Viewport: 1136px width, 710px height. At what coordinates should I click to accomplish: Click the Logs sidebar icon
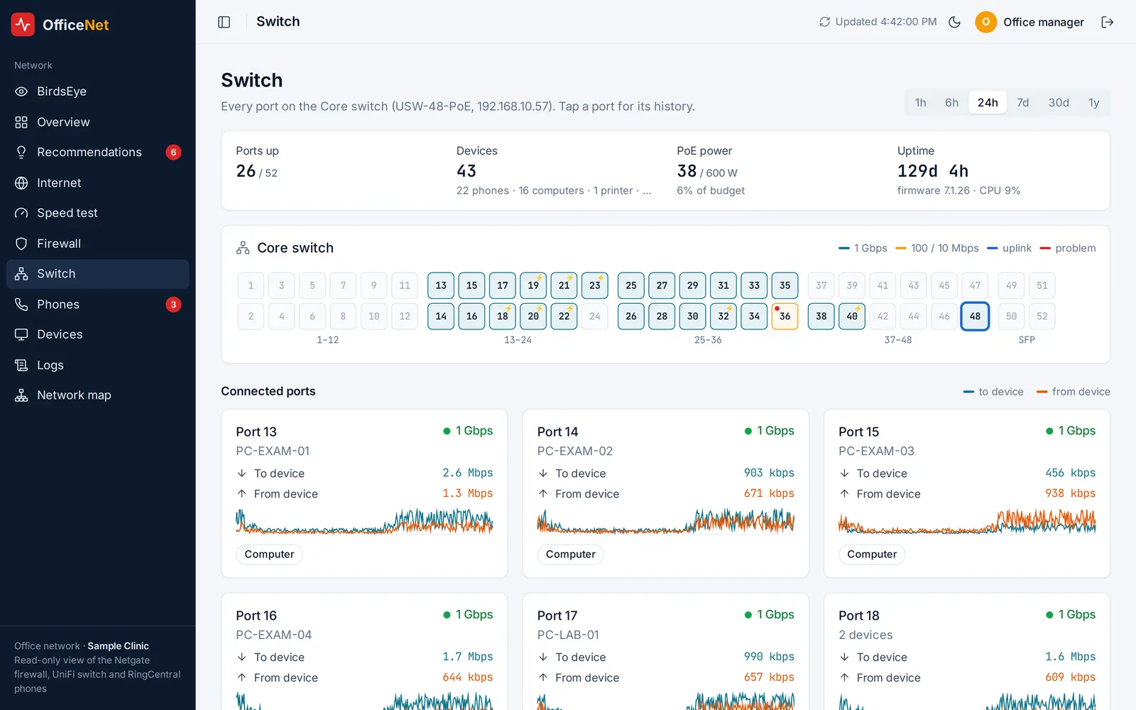(21, 365)
